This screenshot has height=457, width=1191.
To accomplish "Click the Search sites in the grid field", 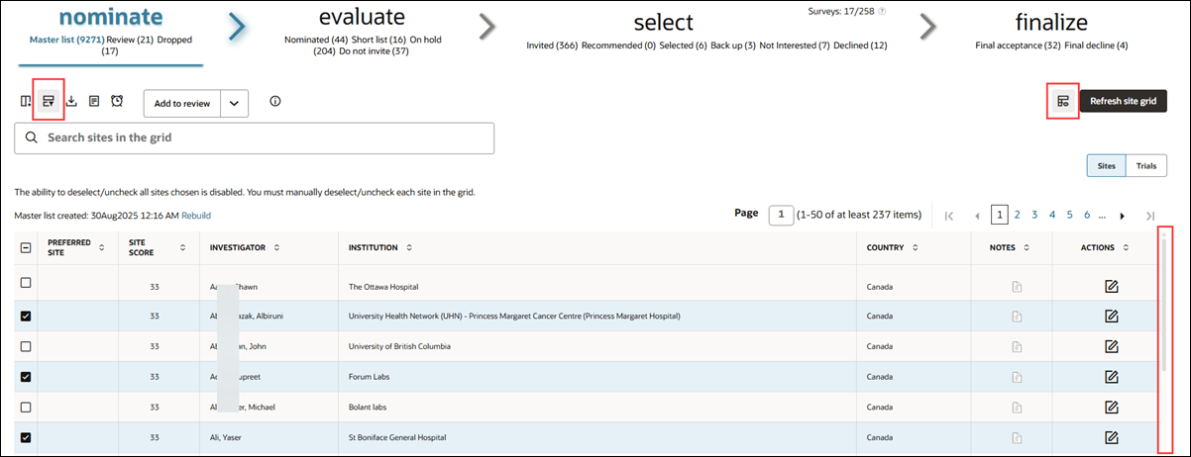I will point(254,137).
